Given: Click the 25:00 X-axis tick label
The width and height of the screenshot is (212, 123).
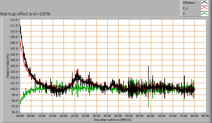Looking at the screenshot, I should [x=75, y=116].
